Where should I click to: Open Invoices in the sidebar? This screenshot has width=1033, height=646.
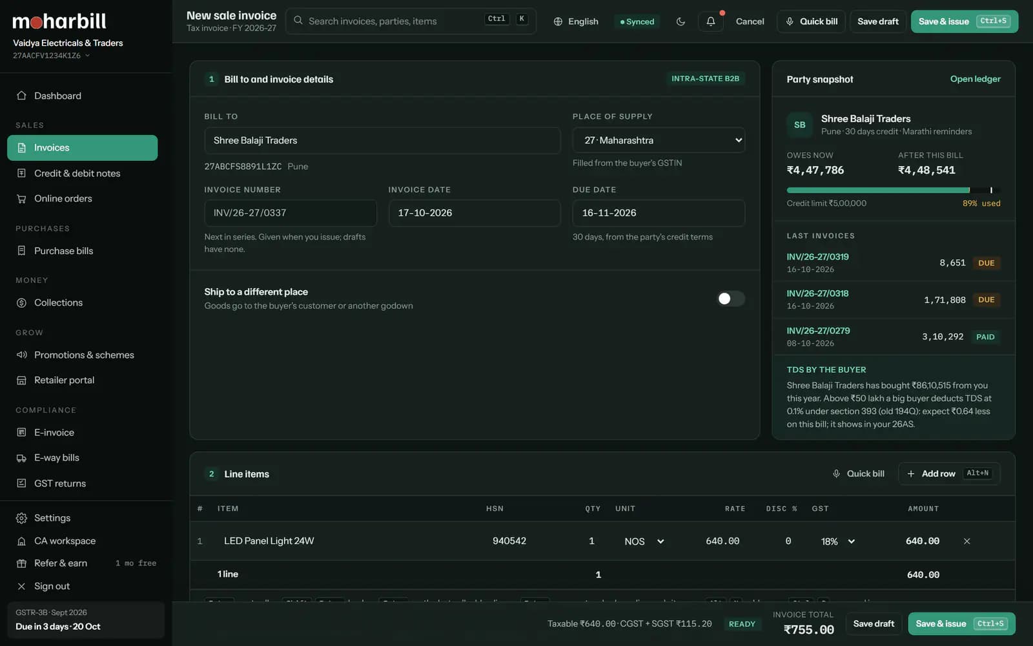[83, 148]
